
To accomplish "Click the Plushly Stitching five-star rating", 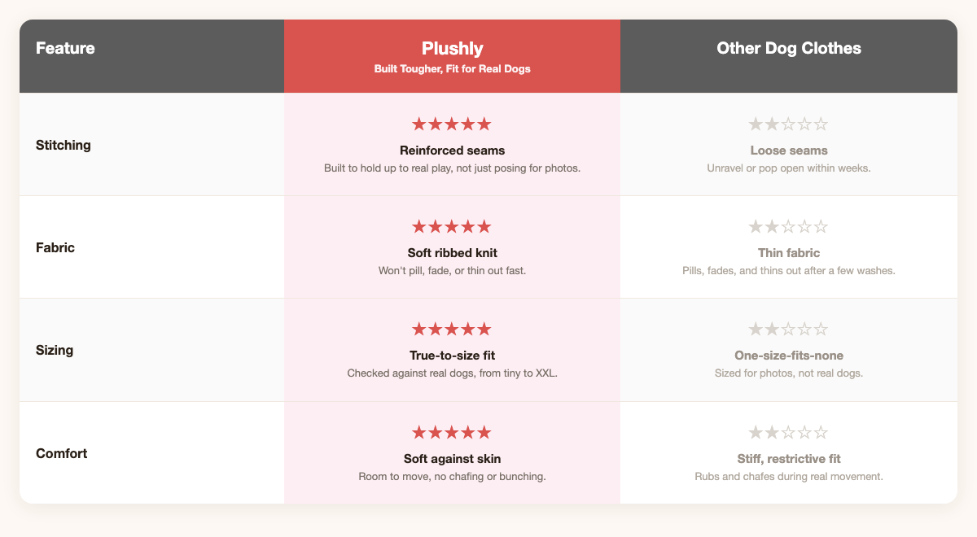I will [x=452, y=124].
